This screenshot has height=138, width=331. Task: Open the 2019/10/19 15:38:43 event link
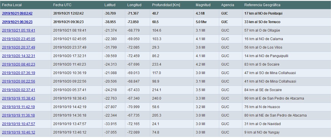[x=18, y=98]
